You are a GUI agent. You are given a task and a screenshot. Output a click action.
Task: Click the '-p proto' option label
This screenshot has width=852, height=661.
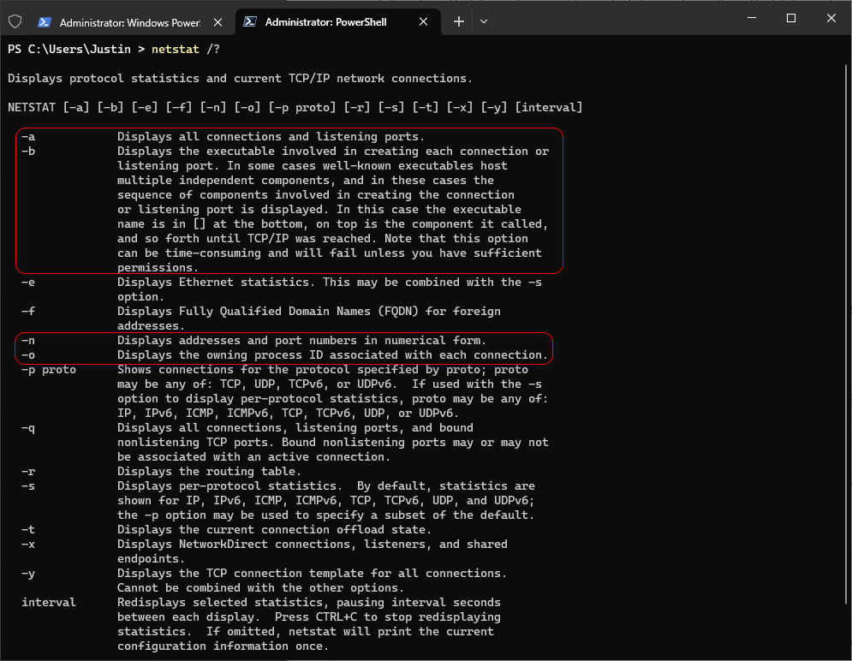(49, 370)
